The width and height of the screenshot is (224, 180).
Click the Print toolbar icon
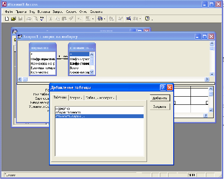pyautogui.click(x=29, y=19)
